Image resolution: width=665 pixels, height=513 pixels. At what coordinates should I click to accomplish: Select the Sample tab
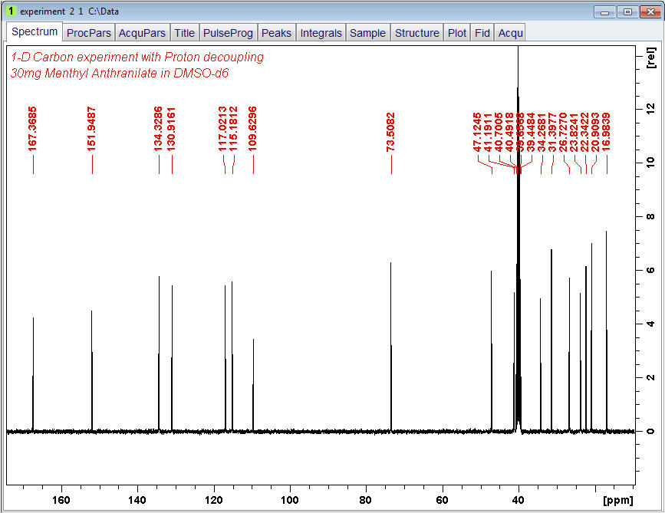pos(367,33)
